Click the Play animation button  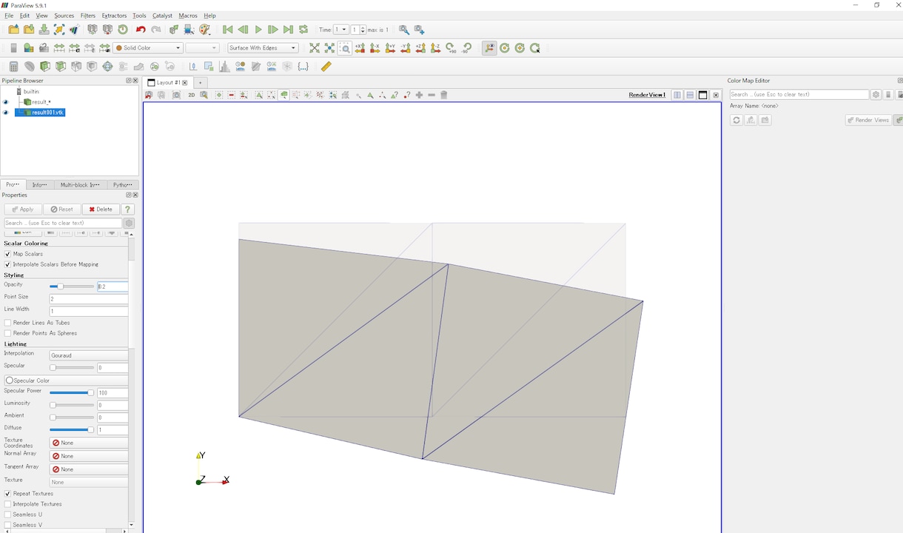point(258,30)
